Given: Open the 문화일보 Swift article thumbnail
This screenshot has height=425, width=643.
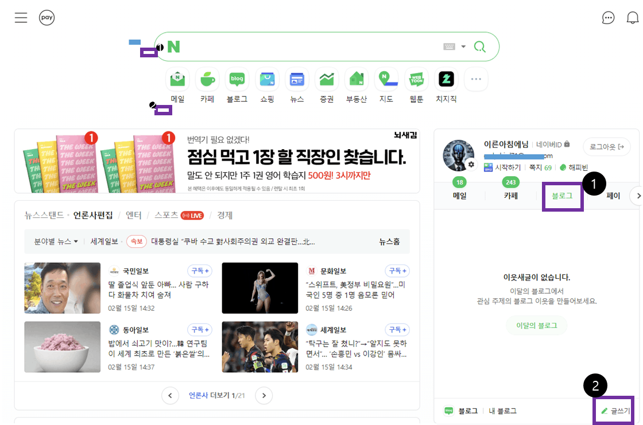Looking at the screenshot, I should [260, 288].
